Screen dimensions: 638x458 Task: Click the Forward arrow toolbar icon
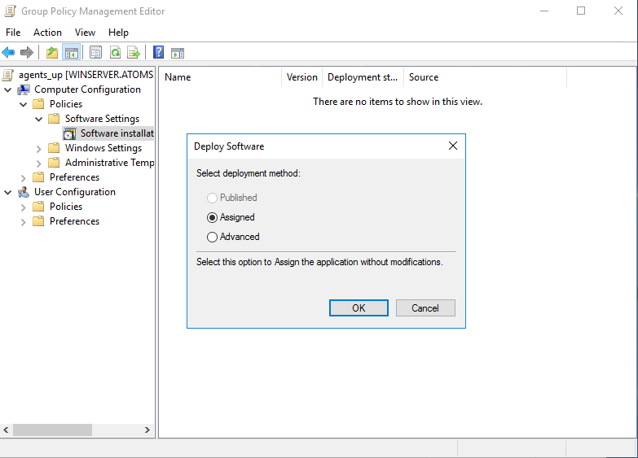point(27,53)
